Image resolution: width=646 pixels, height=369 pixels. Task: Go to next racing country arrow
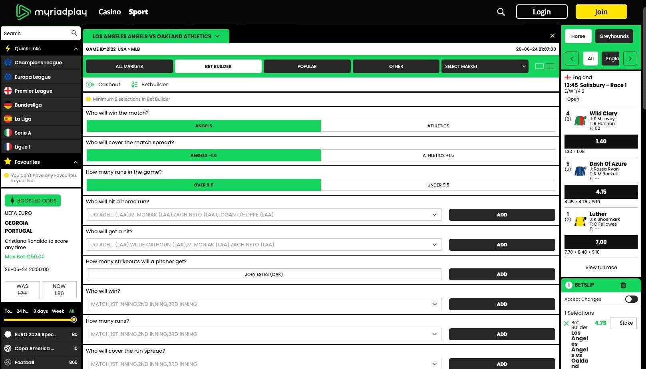pos(630,59)
